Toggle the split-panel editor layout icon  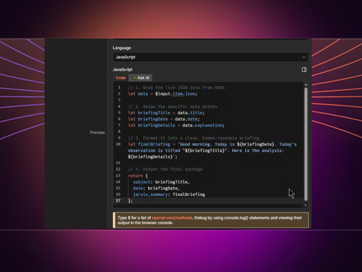[x=304, y=70]
